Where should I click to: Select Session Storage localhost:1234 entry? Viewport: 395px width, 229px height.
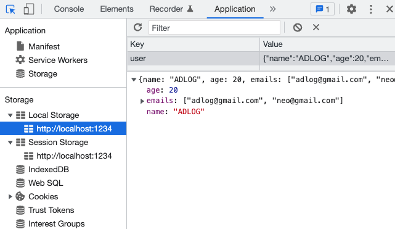point(74,156)
